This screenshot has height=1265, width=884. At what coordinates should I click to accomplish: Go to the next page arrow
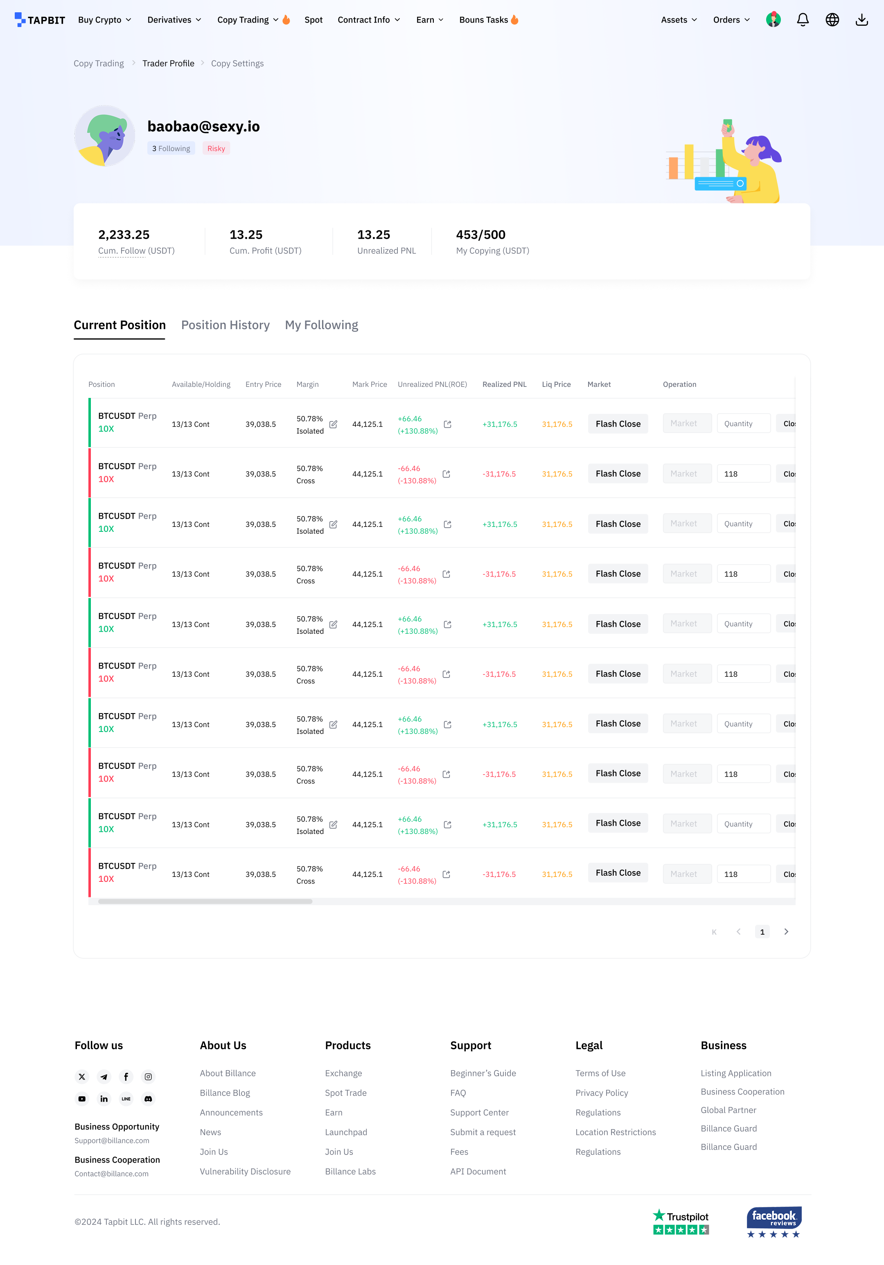[x=786, y=932]
